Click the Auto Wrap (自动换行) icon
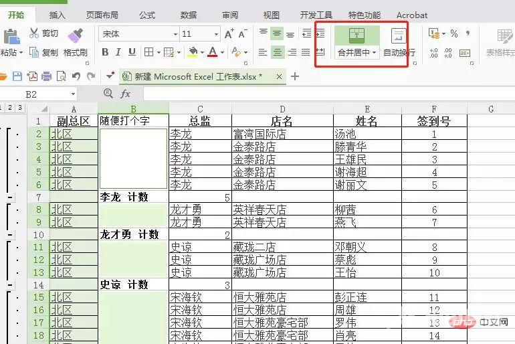Screen dimensions: 515x344 click(399, 37)
